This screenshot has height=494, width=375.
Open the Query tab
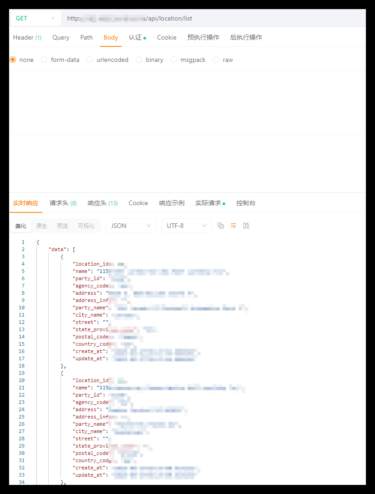61,37
